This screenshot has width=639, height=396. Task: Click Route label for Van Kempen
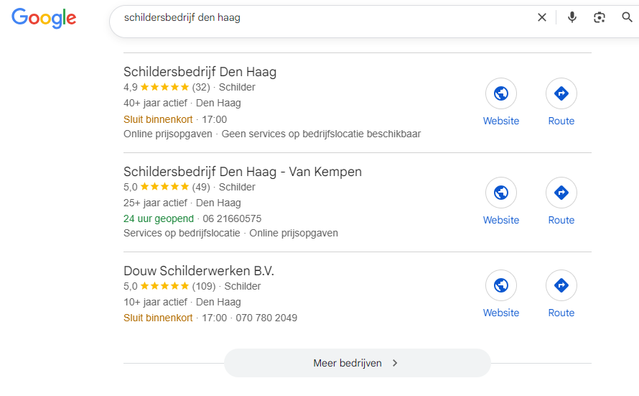pyautogui.click(x=561, y=220)
